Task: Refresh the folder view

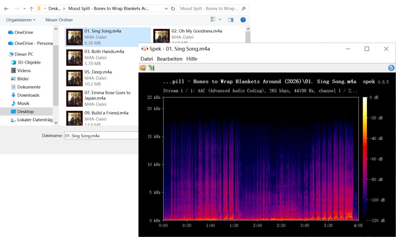Action: [173, 9]
